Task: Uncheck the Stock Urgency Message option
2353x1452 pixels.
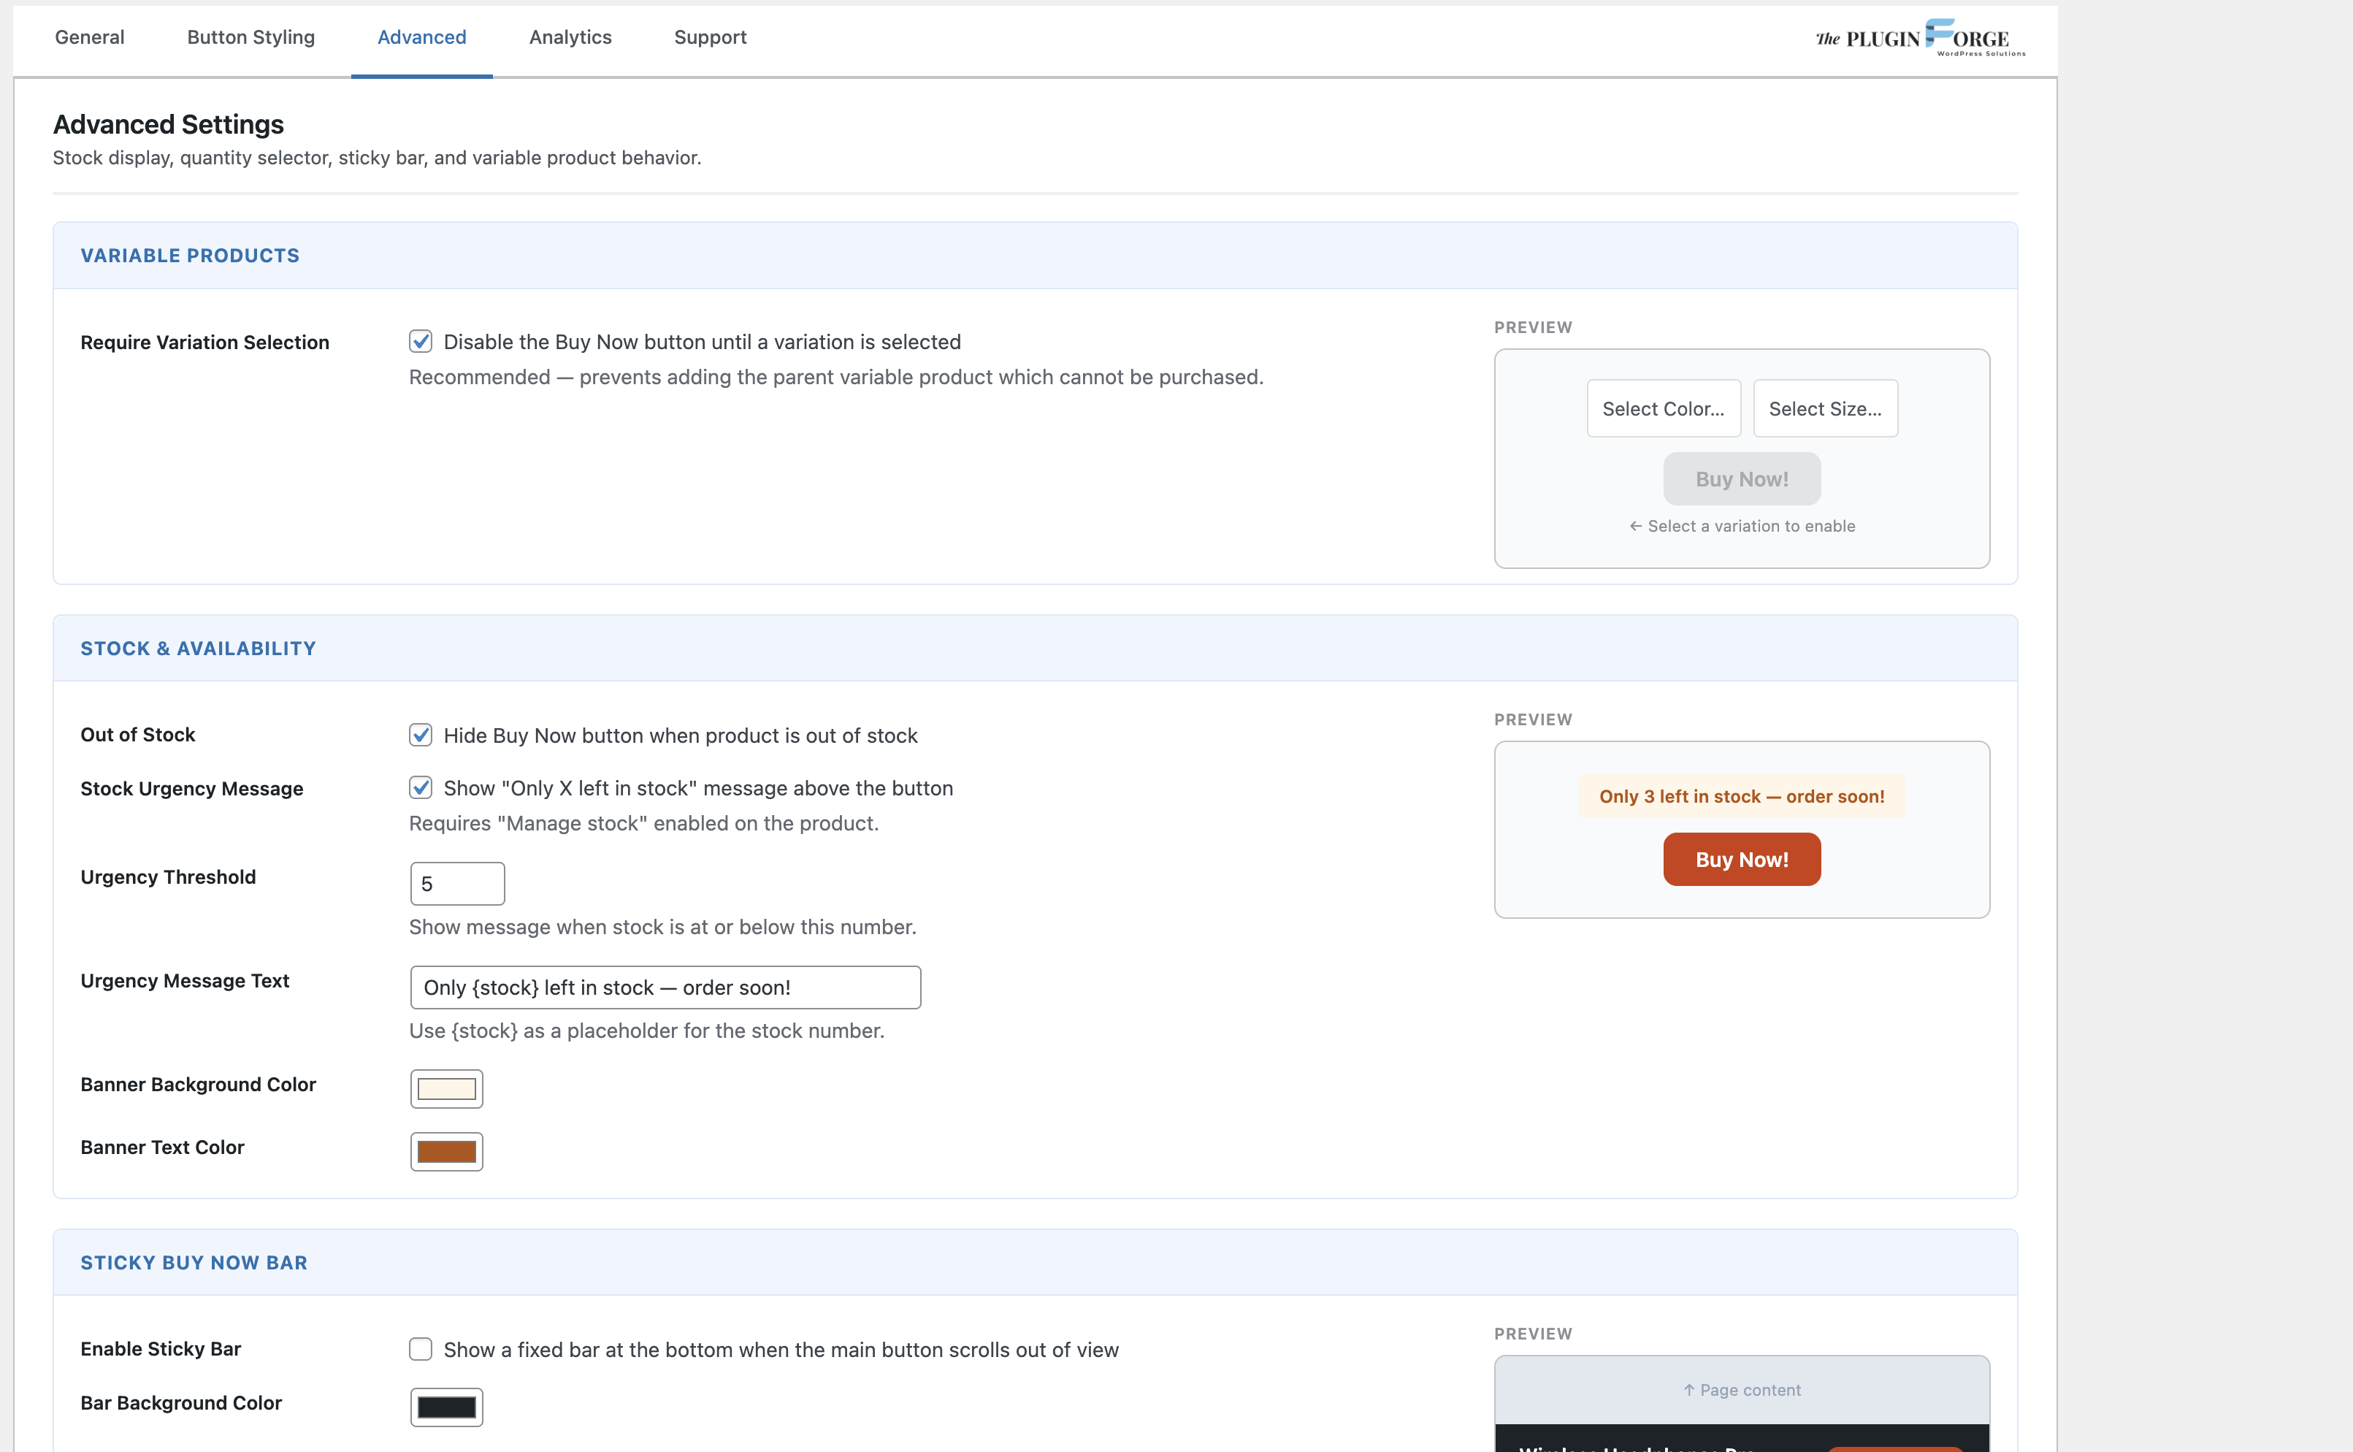Action: tap(421, 787)
